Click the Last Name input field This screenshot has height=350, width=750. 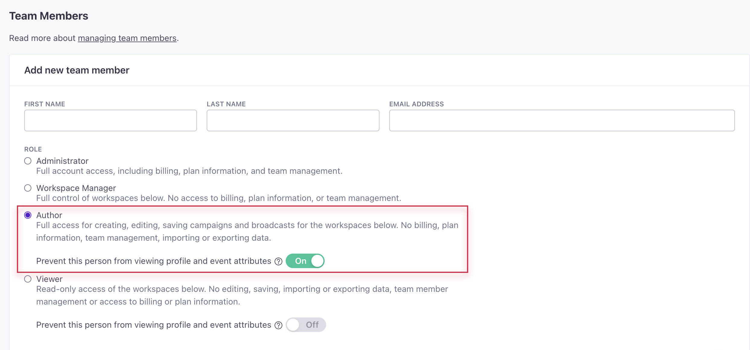[x=293, y=120]
